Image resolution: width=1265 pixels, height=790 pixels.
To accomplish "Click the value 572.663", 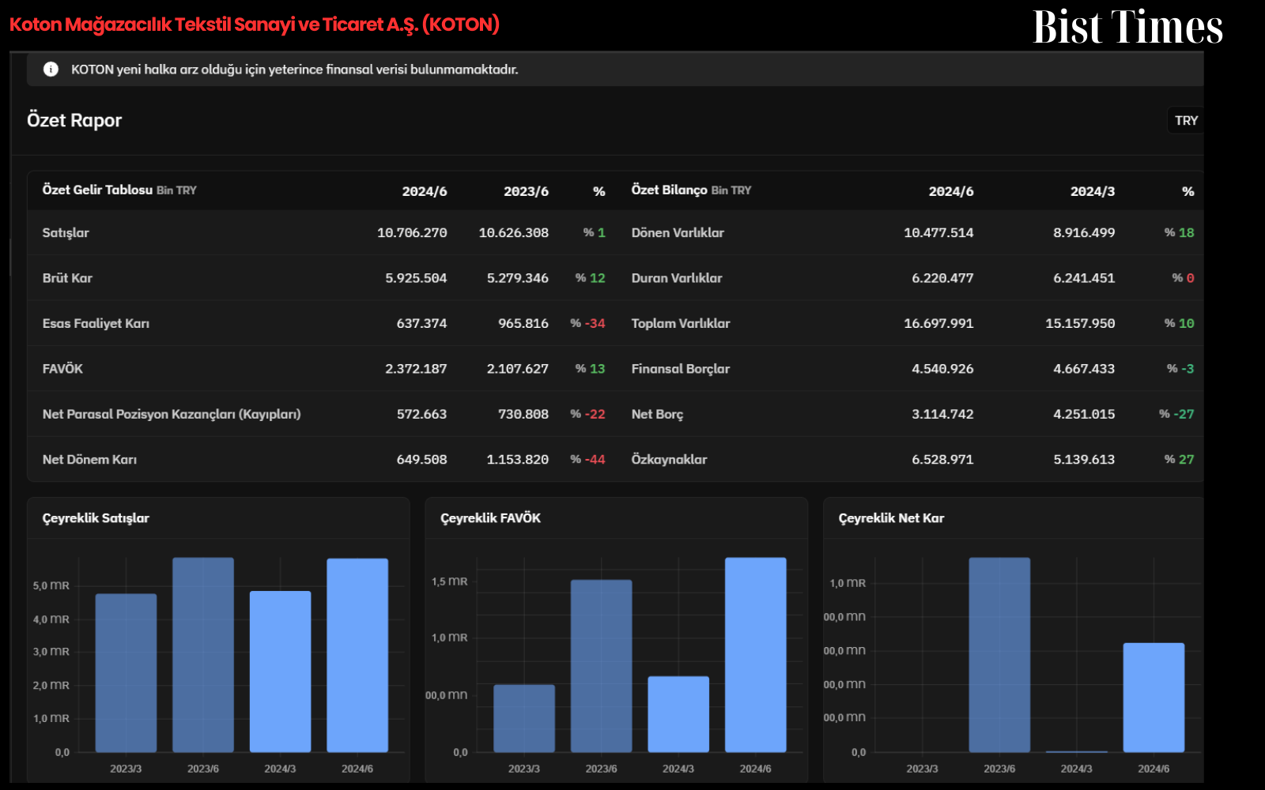I will [x=421, y=414].
